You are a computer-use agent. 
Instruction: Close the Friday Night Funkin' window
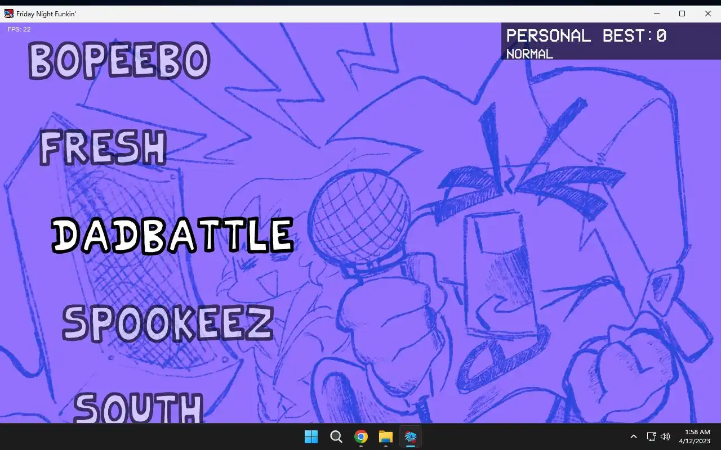click(x=708, y=13)
